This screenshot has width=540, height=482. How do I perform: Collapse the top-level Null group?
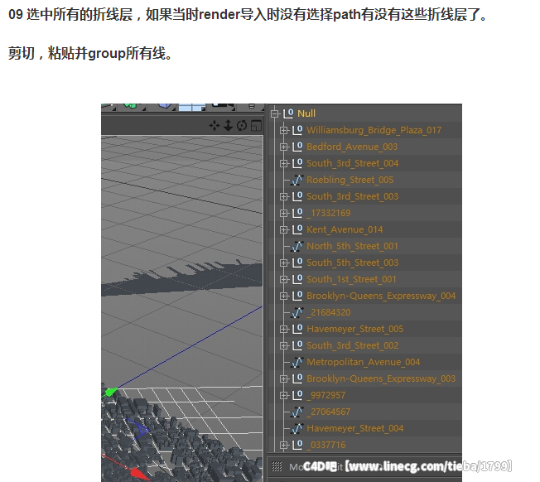(x=275, y=113)
